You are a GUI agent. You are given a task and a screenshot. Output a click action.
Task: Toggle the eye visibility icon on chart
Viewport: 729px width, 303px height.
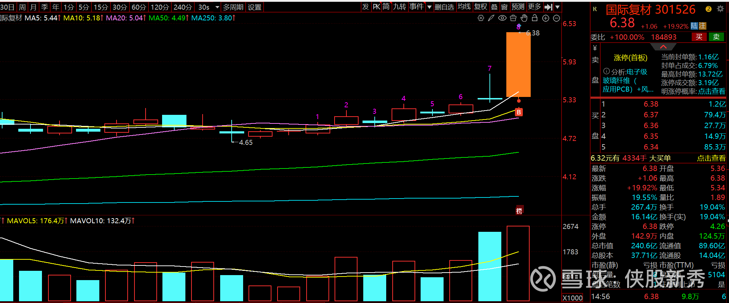pyautogui.click(x=502, y=18)
